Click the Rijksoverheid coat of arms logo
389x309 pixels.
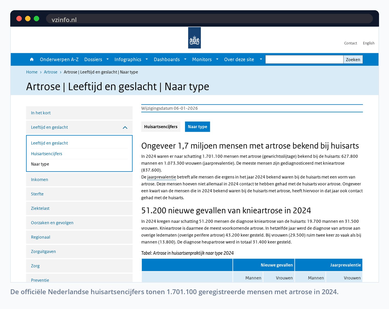[194, 38]
